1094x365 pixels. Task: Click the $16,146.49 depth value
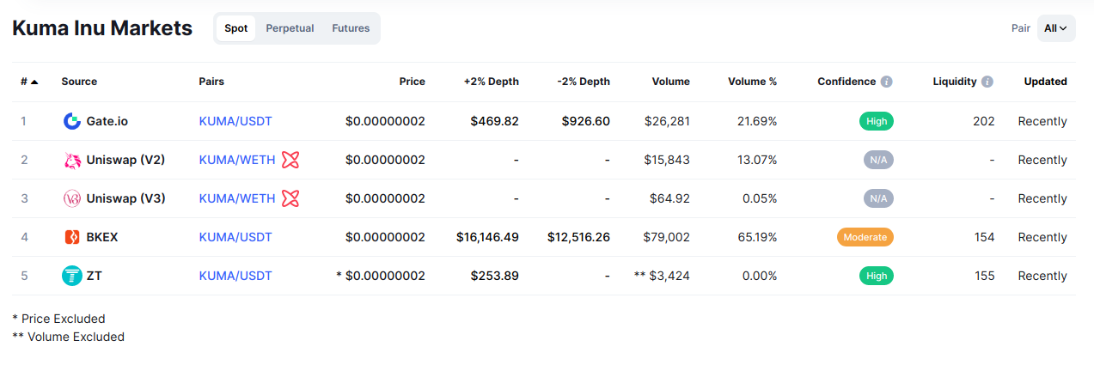487,237
